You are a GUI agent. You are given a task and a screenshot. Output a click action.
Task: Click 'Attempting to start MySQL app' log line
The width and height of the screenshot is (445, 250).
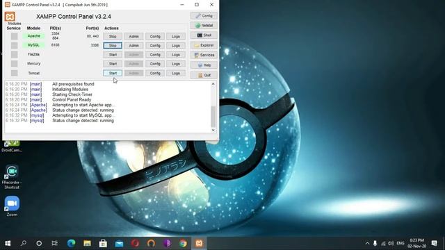[x=83, y=115]
